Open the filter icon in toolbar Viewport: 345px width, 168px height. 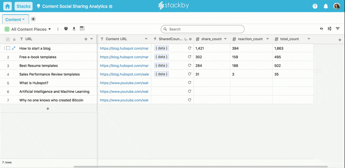pos(338,29)
